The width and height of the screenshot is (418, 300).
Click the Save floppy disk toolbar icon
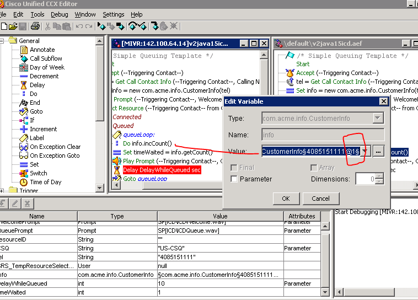pos(23,26)
